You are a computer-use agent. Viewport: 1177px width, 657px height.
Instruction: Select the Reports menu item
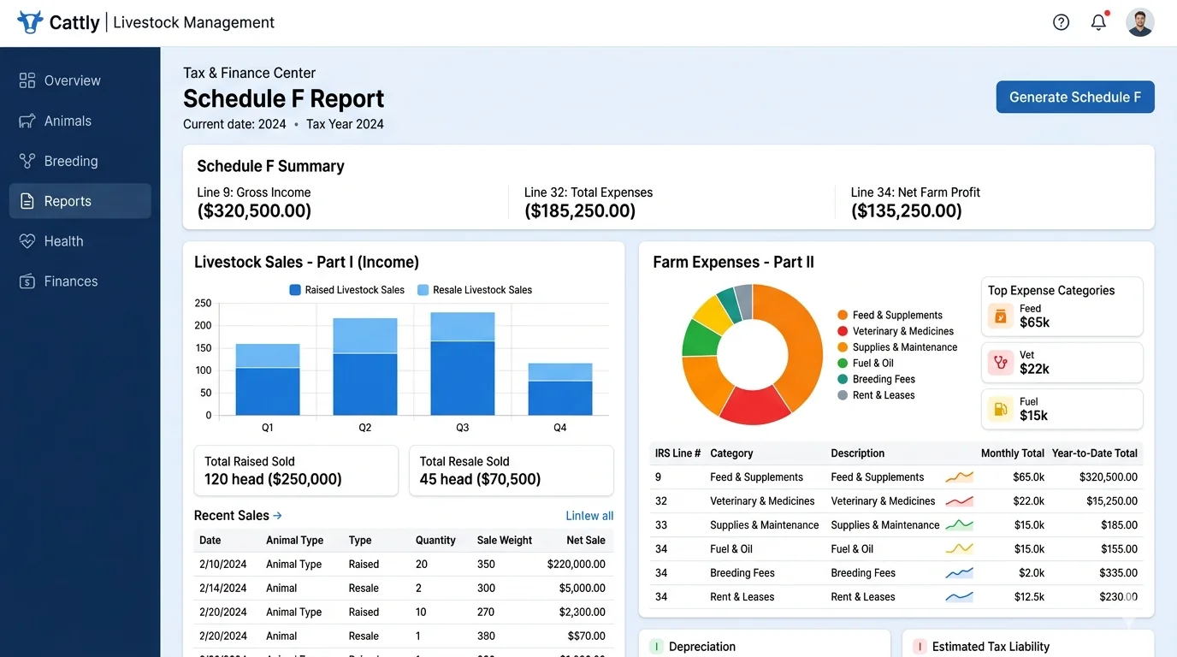click(x=80, y=201)
